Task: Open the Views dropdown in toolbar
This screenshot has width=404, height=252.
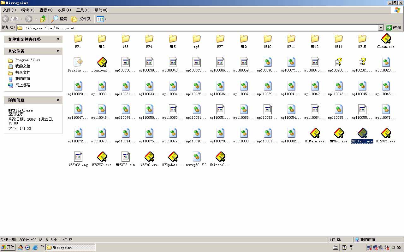Action: 102,19
